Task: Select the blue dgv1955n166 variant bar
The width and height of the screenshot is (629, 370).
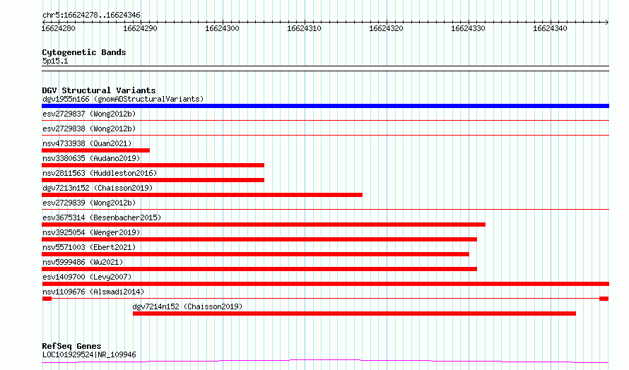Action: coord(325,106)
